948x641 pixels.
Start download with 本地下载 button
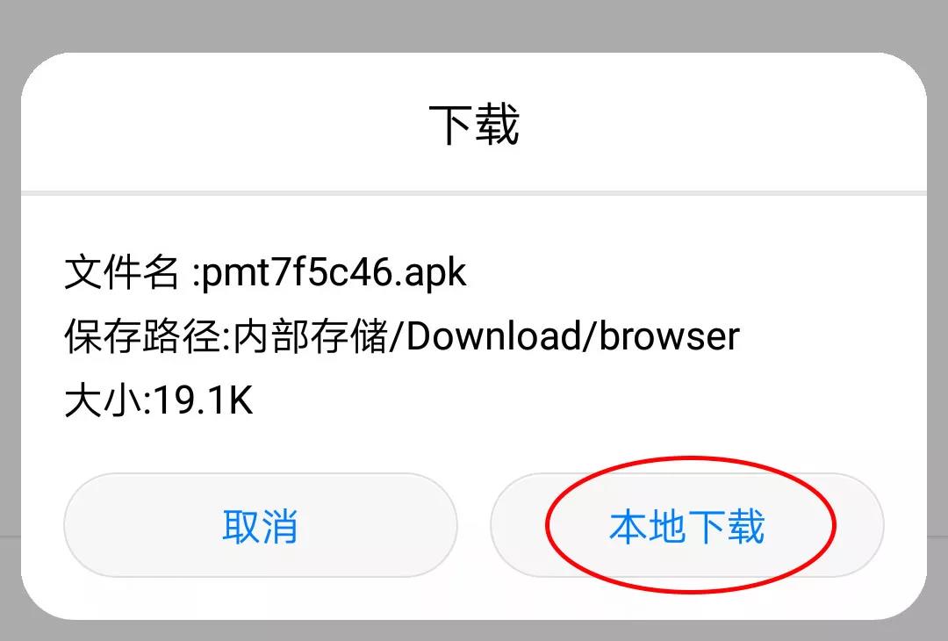687,525
